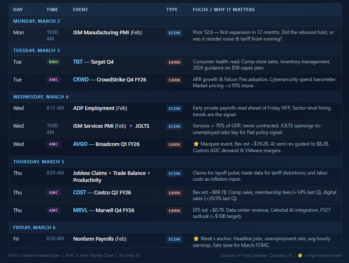This screenshot has width=349, height=263.
Task: Select the MRVL ticker link
Action: (x=80, y=210)
